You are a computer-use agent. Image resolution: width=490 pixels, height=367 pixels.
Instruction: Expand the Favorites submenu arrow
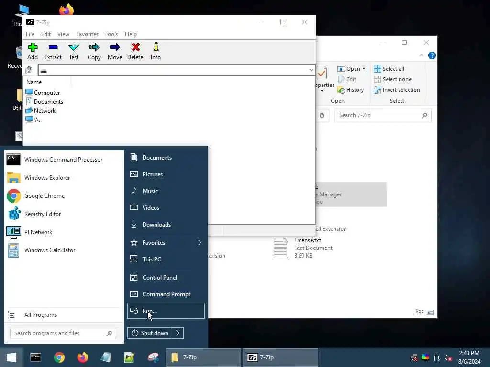(x=200, y=242)
